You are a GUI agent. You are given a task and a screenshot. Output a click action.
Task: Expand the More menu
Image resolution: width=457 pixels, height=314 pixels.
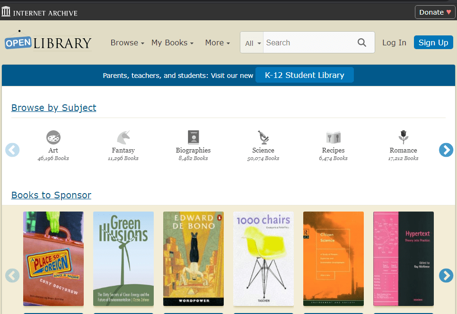218,43
